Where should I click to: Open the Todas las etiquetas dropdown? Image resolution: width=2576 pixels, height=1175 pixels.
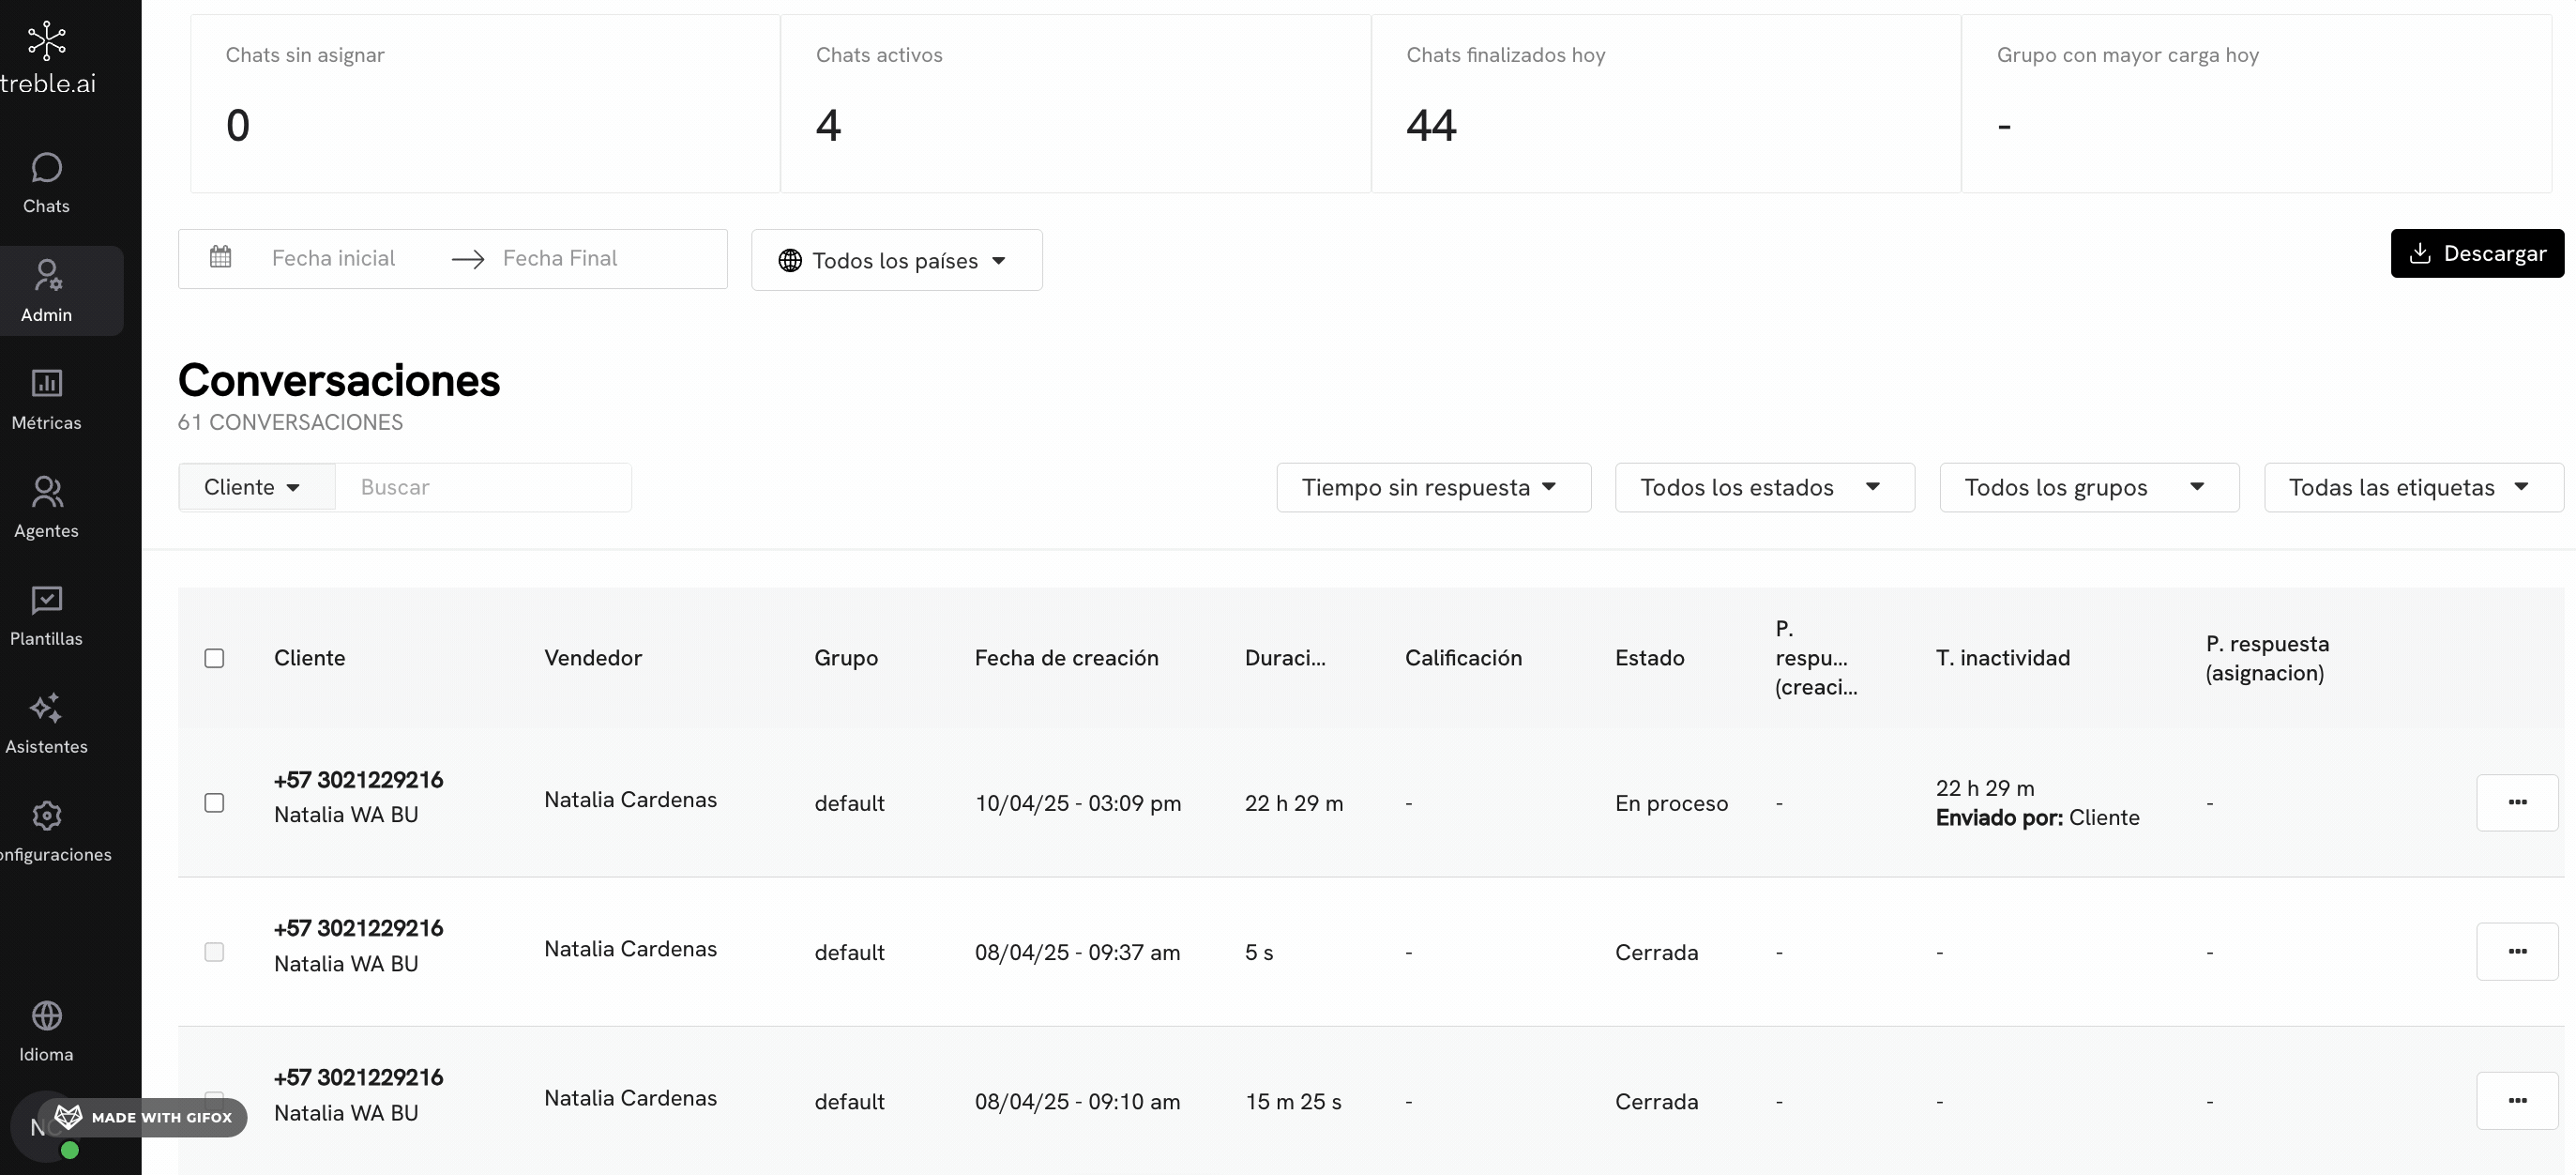2411,487
